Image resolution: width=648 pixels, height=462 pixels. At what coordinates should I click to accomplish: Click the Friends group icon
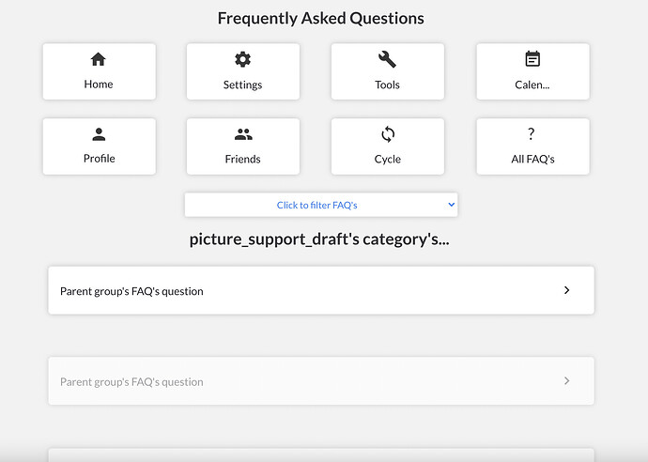pyautogui.click(x=243, y=134)
